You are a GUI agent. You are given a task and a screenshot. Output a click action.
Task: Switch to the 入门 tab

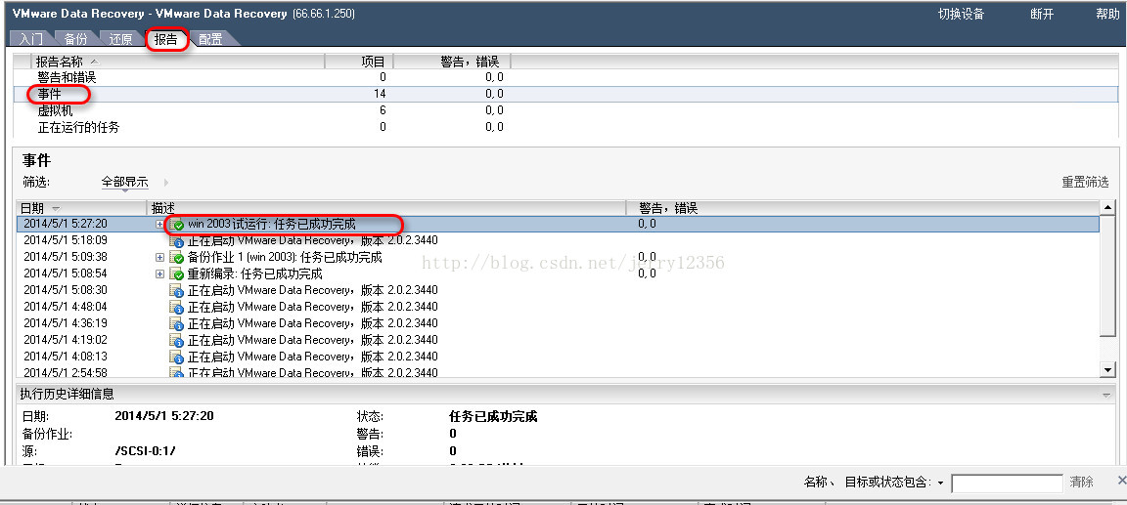31,39
